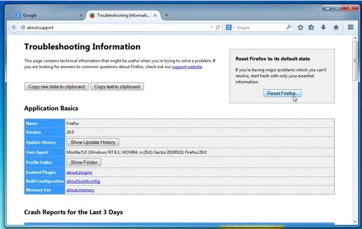Open the about:memory link
Image resolution: width=362 pixels, height=229 pixels.
pyautogui.click(x=80, y=190)
